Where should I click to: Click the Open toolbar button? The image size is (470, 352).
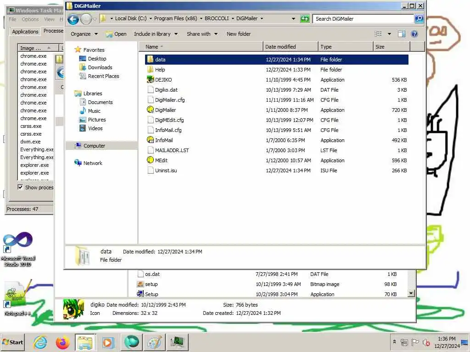(116, 34)
